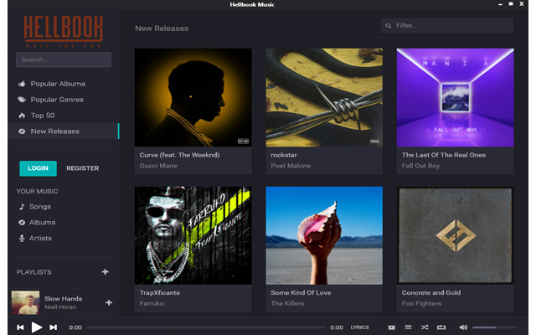
Task: Open Artists under Your Music
Action: [40, 238]
